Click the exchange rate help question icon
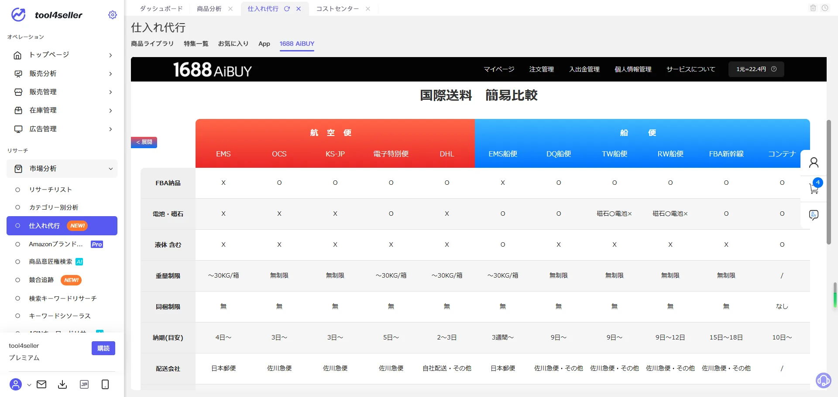Viewport: 838px width, 397px height. click(774, 69)
